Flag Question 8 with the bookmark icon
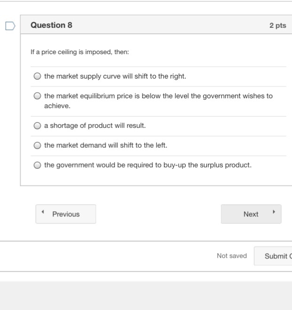The height and width of the screenshot is (310, 292). click(10, 26)
